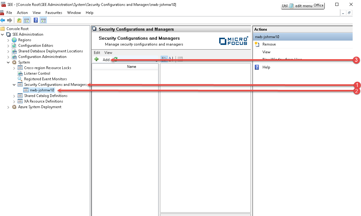Expand the Configuration Editors node
The width and height of the screenshot is (361, 216).
tap(8, 46)
